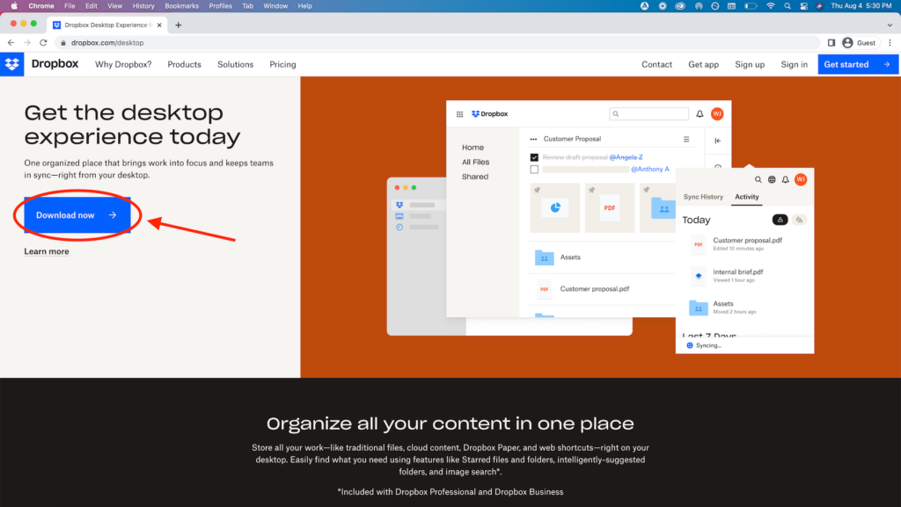Open Chrome's side panel icon
The width and height of the screenshot is (901, 507).
point(831,42)
